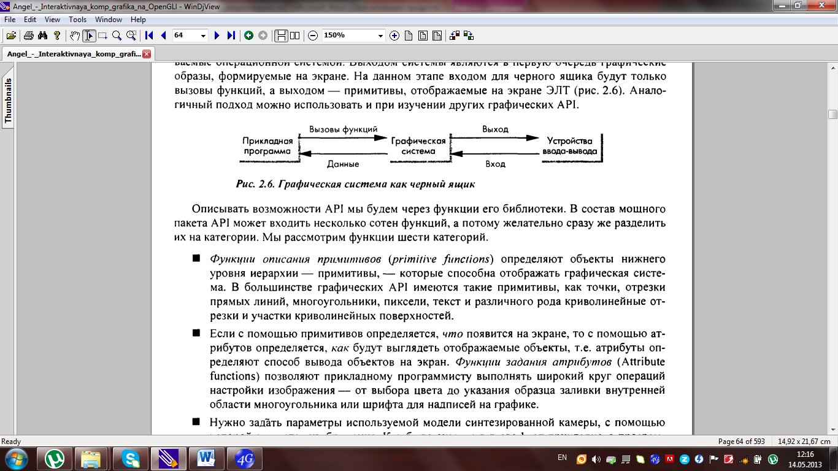
Task: Click the network signal tray icon
Action: click(744, 459)
